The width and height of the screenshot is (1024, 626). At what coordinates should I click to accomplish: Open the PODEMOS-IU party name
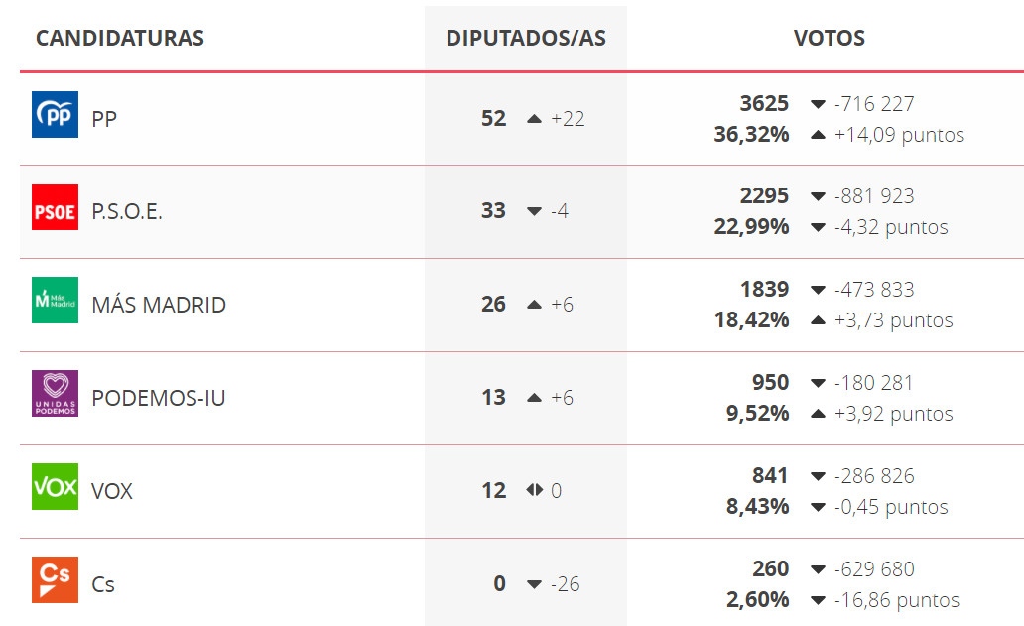pos(159,398)
